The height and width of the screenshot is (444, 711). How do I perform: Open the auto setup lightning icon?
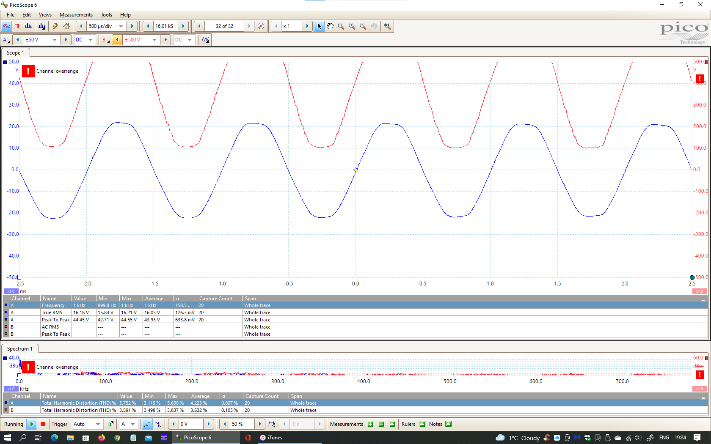click(55, 26)
